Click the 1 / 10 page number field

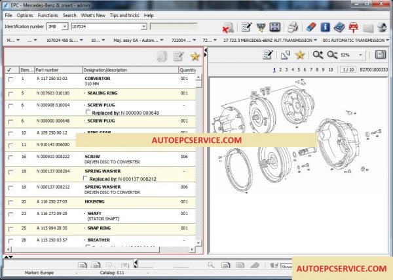[x=348, y=70]
